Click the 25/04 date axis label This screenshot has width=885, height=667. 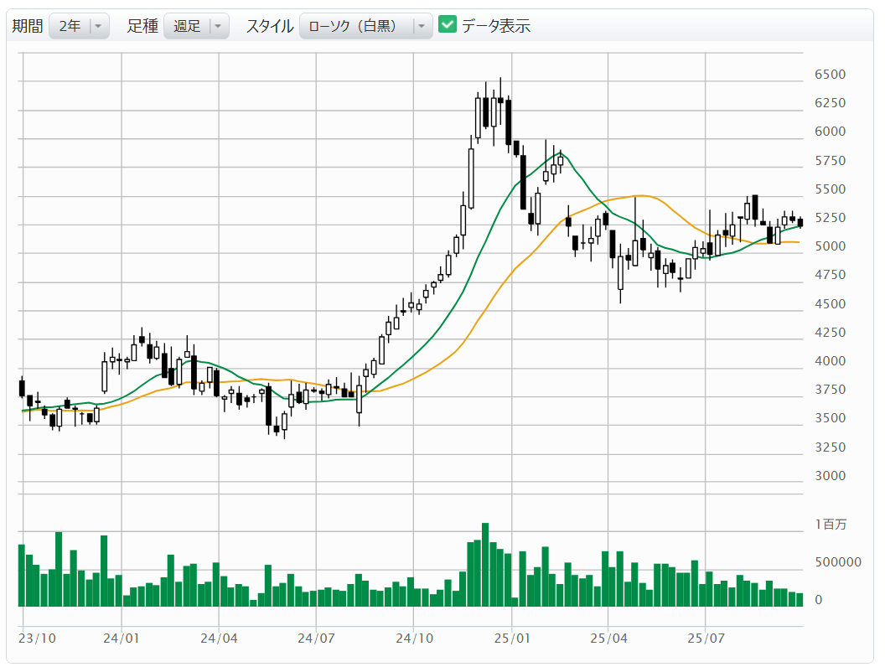608,639
